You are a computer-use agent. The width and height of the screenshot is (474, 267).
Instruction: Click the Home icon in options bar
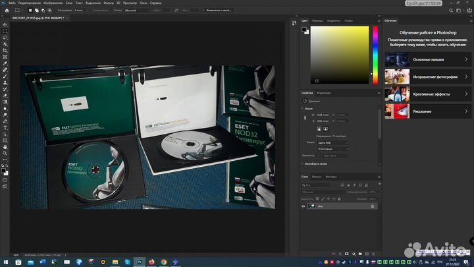(5, 11)
